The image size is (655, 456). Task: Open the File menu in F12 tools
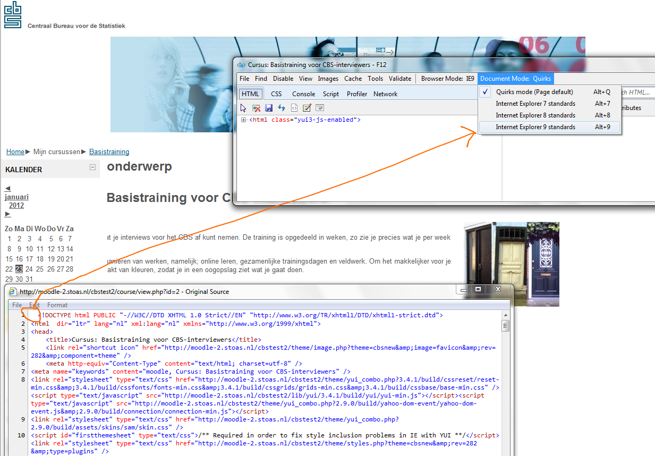tap(244, 79)
